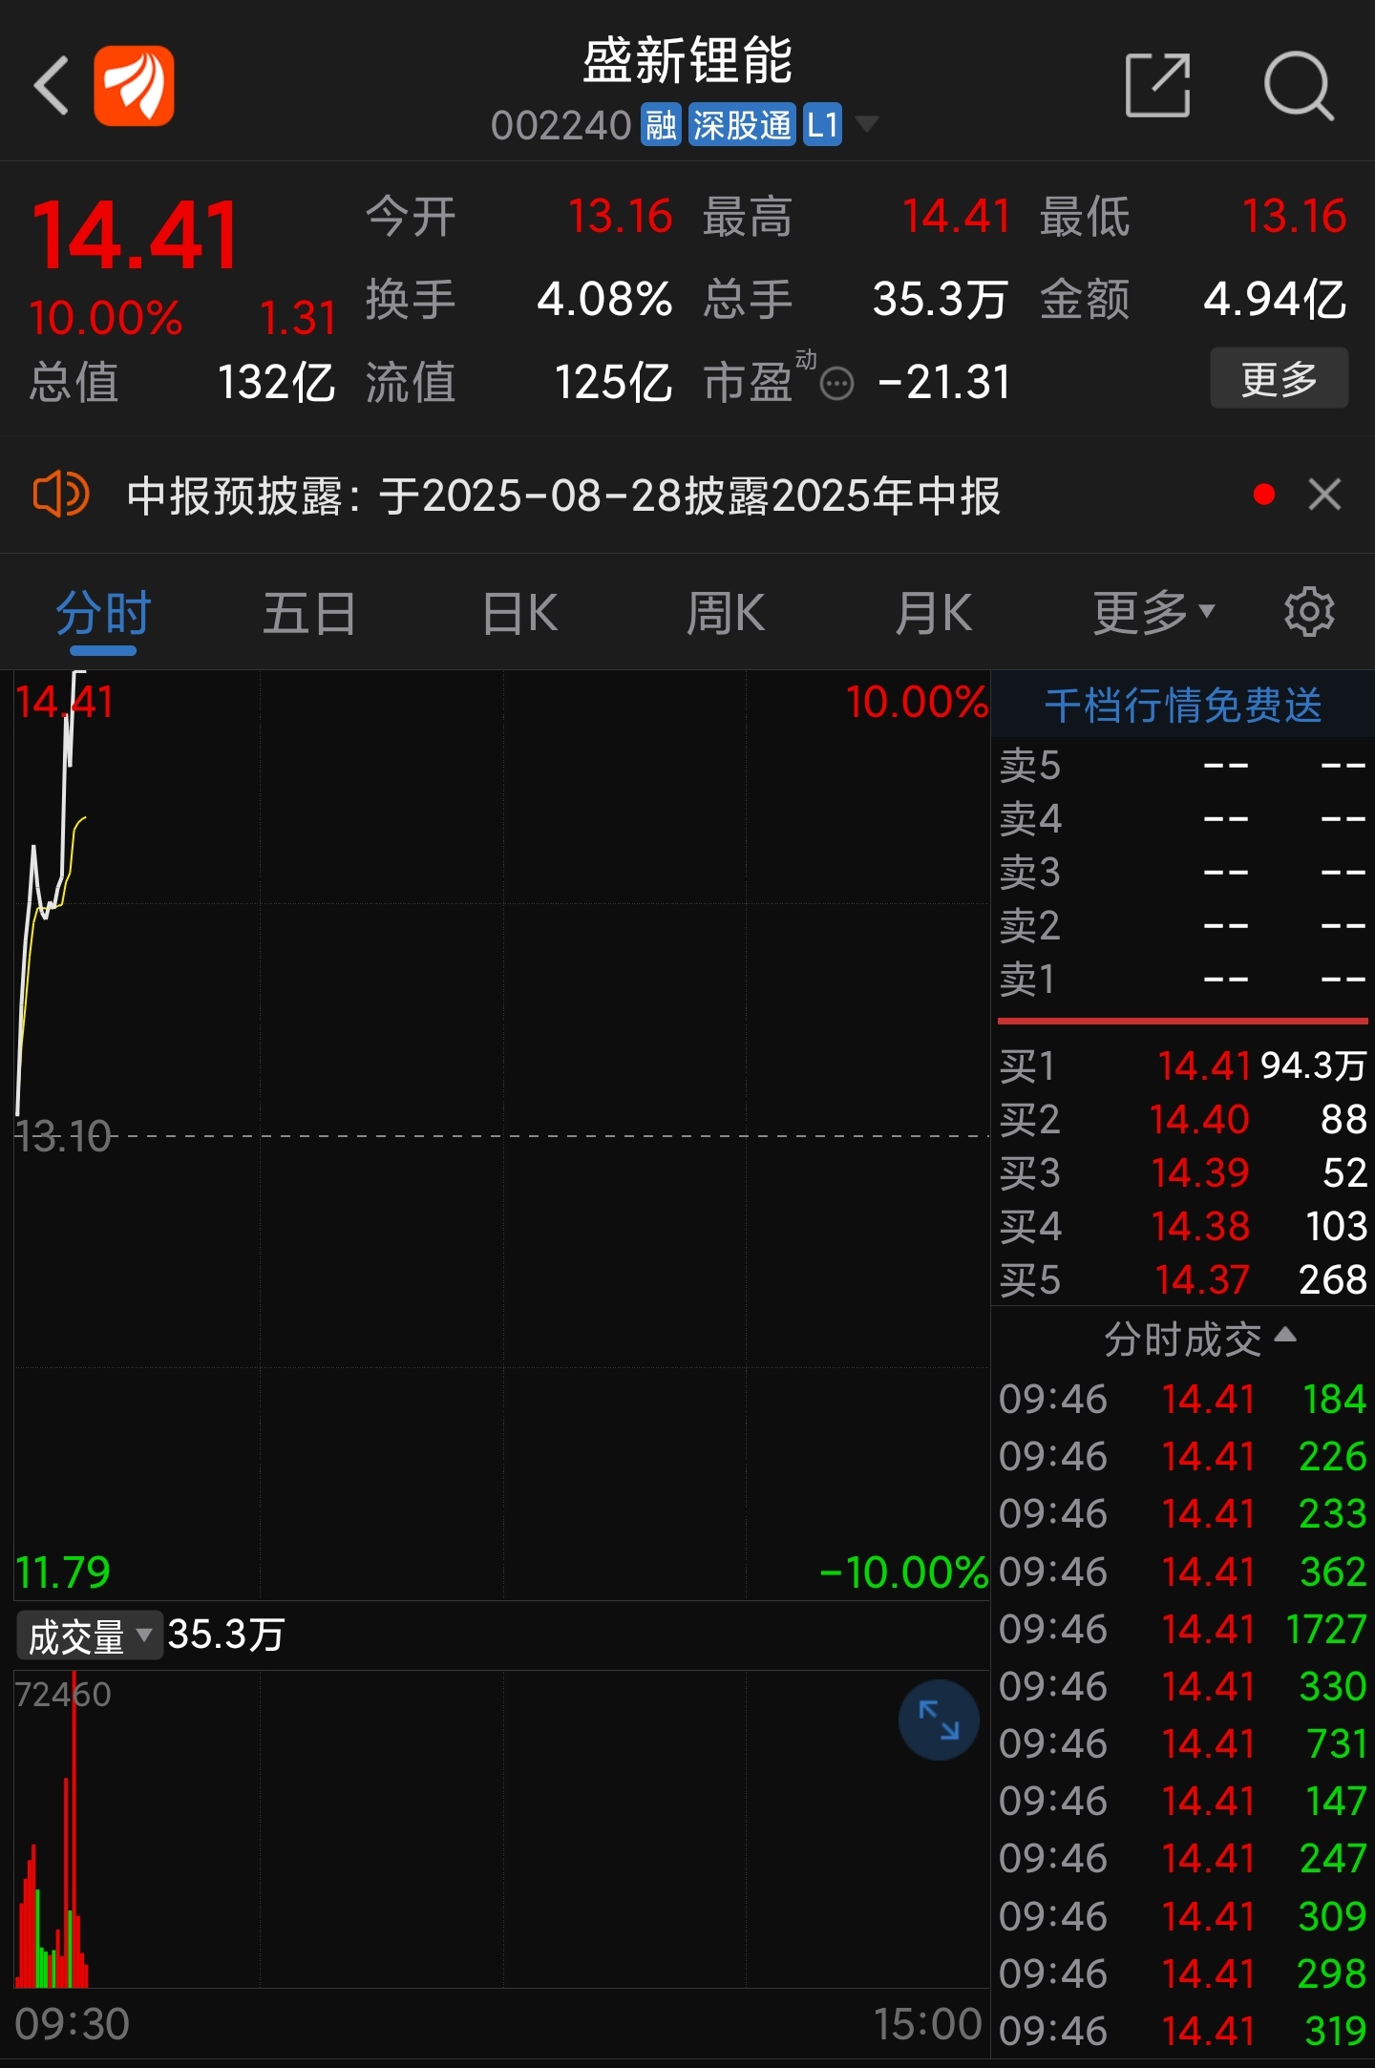Tap the 深股通 badge

coord(742,125)
